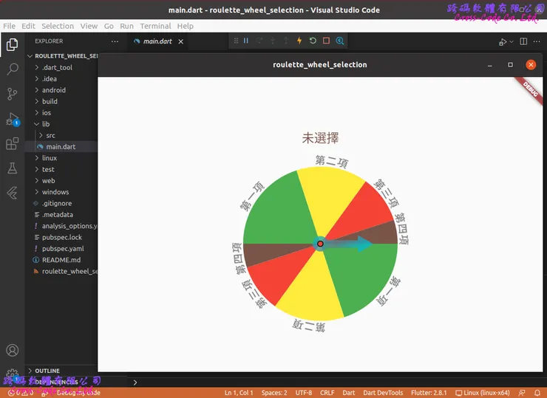Open the Extensions view
The image size is (547, 398).
(13, 143)
